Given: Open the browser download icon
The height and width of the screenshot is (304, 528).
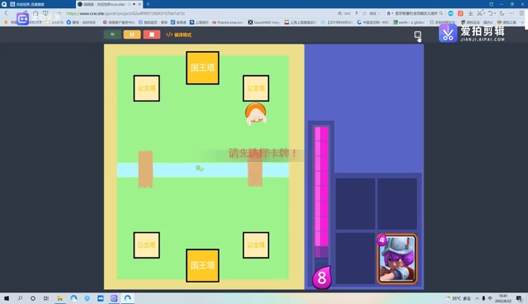Looking at the screenshot, I should (x=470, y=13).
